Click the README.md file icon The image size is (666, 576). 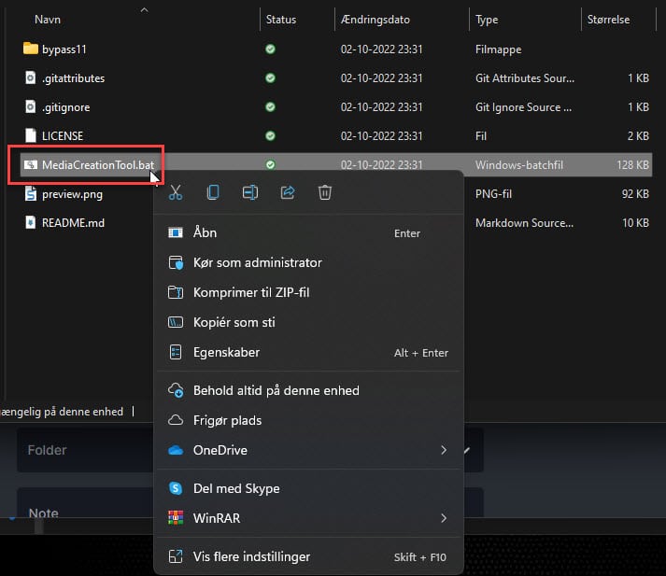pyautogui.click(x=30, y=222)
